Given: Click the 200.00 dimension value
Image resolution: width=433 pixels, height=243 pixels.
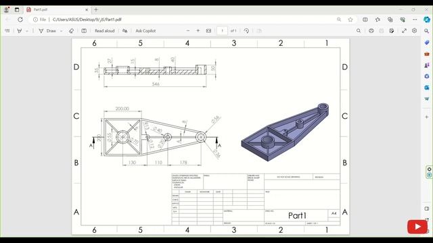Looking at the screenshot, I should click(x=122, y=109).
